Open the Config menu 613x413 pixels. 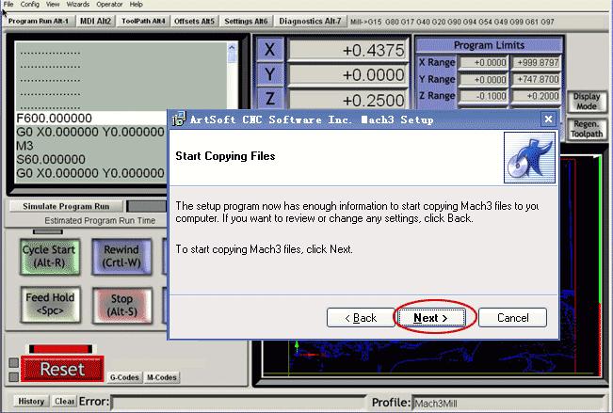(30, 5)
